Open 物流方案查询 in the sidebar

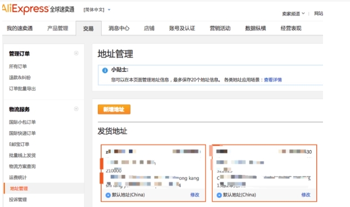(23, 166)
